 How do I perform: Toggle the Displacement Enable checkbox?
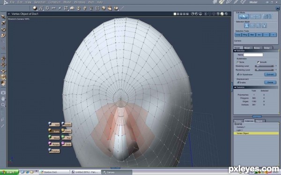coord(238,83)
